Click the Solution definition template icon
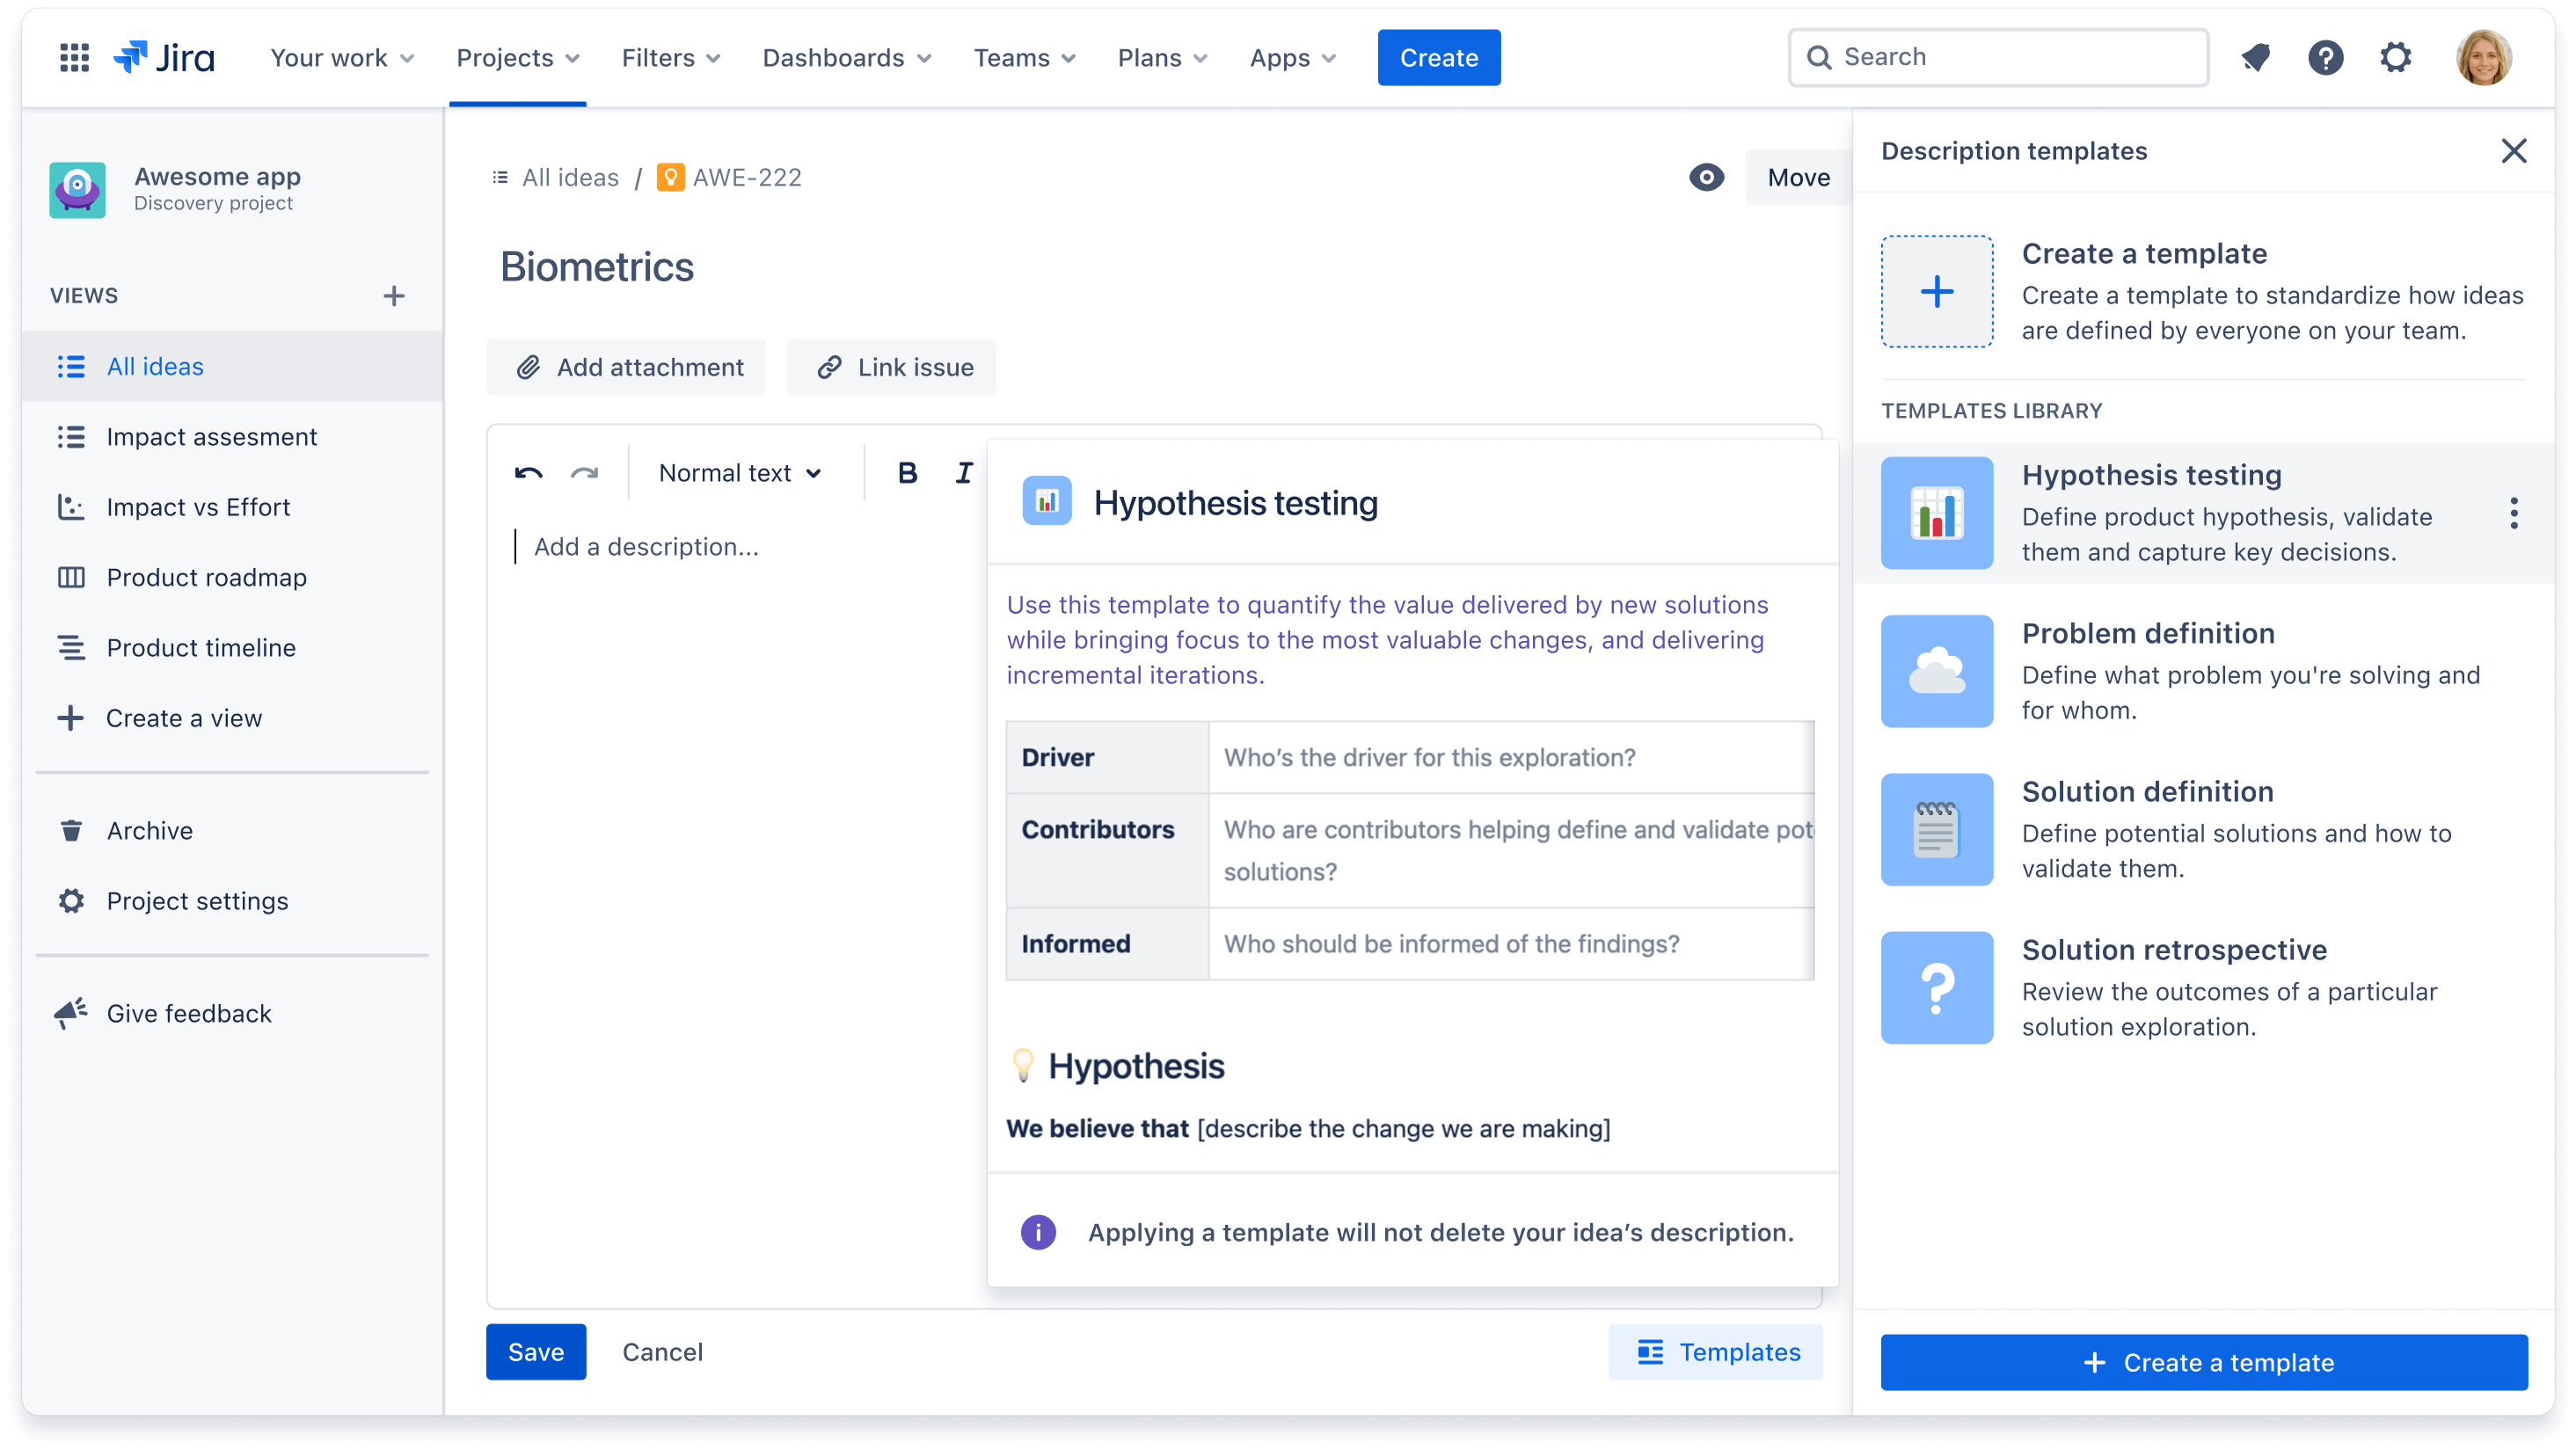This screenshot has height=1450, width=2576. click(x=1936, y=829)
